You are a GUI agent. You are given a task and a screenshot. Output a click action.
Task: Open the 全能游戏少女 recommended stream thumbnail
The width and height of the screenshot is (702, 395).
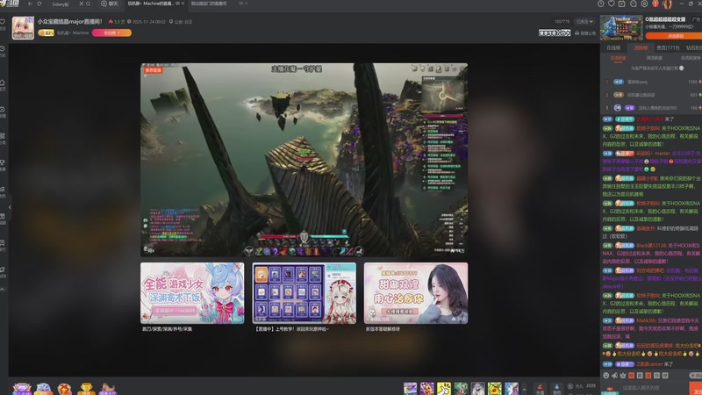[192, 293]
